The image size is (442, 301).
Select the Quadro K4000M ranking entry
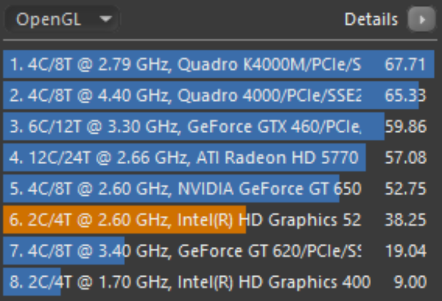219,64
